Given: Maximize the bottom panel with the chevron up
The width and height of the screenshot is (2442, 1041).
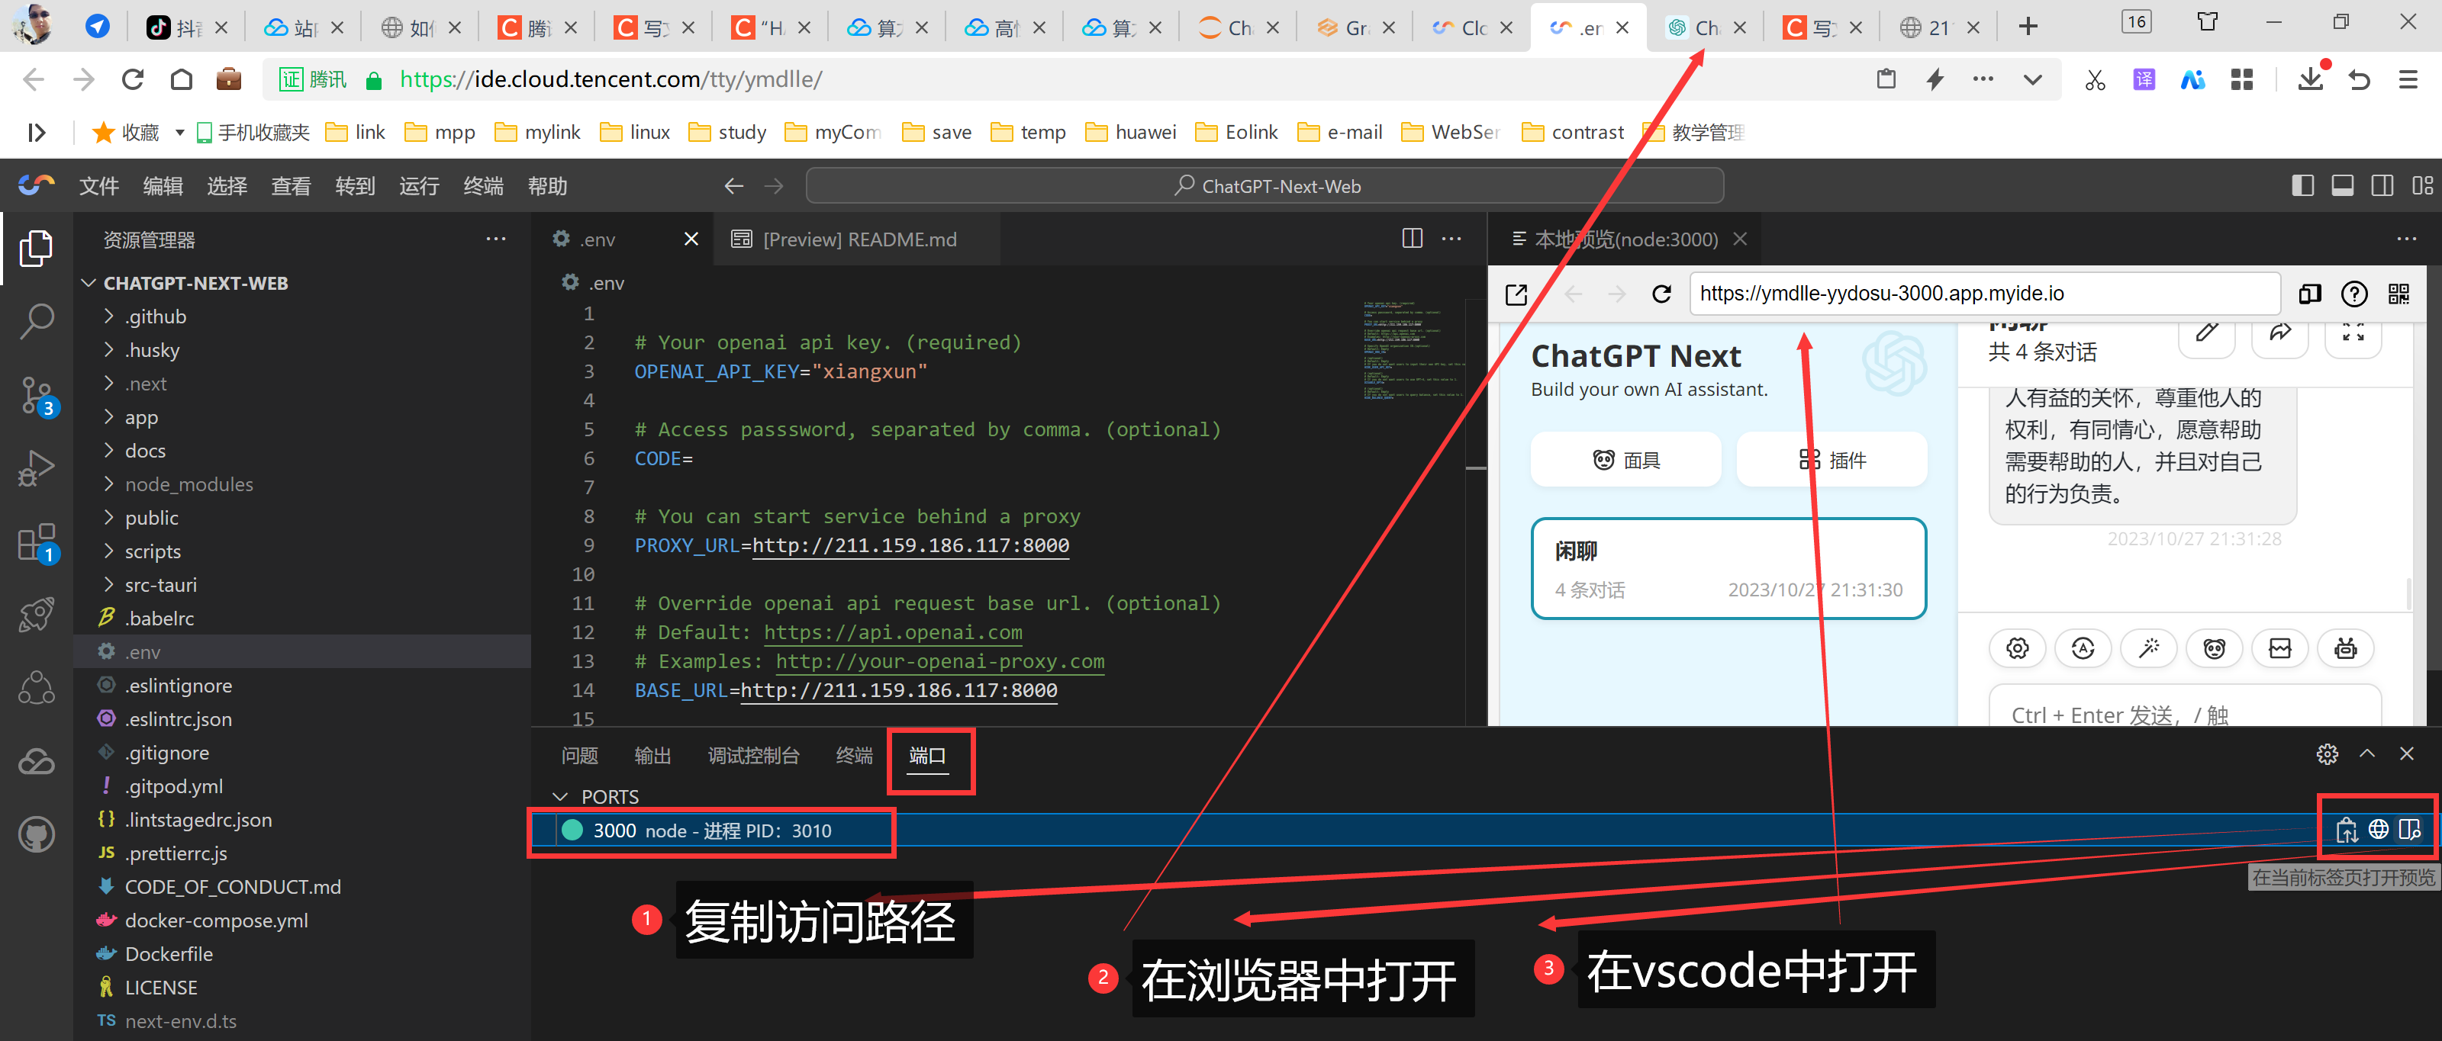Looking at the screenshot, I should tap(2367, 754).
